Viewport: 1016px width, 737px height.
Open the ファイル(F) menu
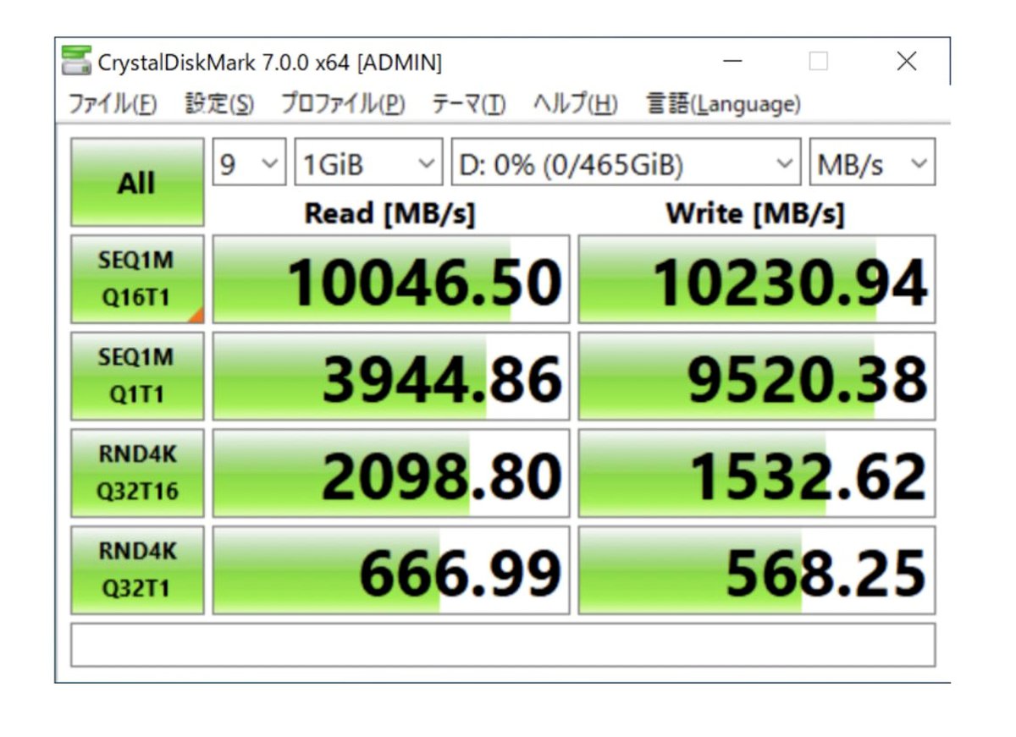[112, 104]
